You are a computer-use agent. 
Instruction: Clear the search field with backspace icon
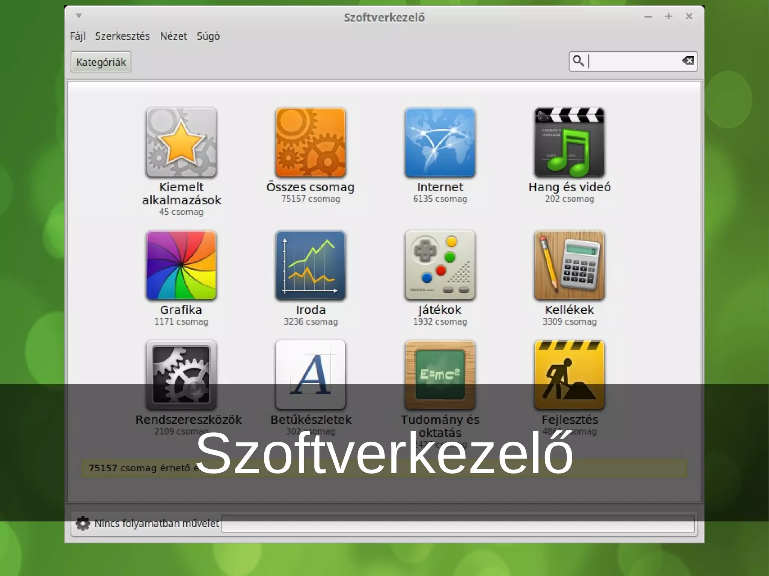click(688, 61)
